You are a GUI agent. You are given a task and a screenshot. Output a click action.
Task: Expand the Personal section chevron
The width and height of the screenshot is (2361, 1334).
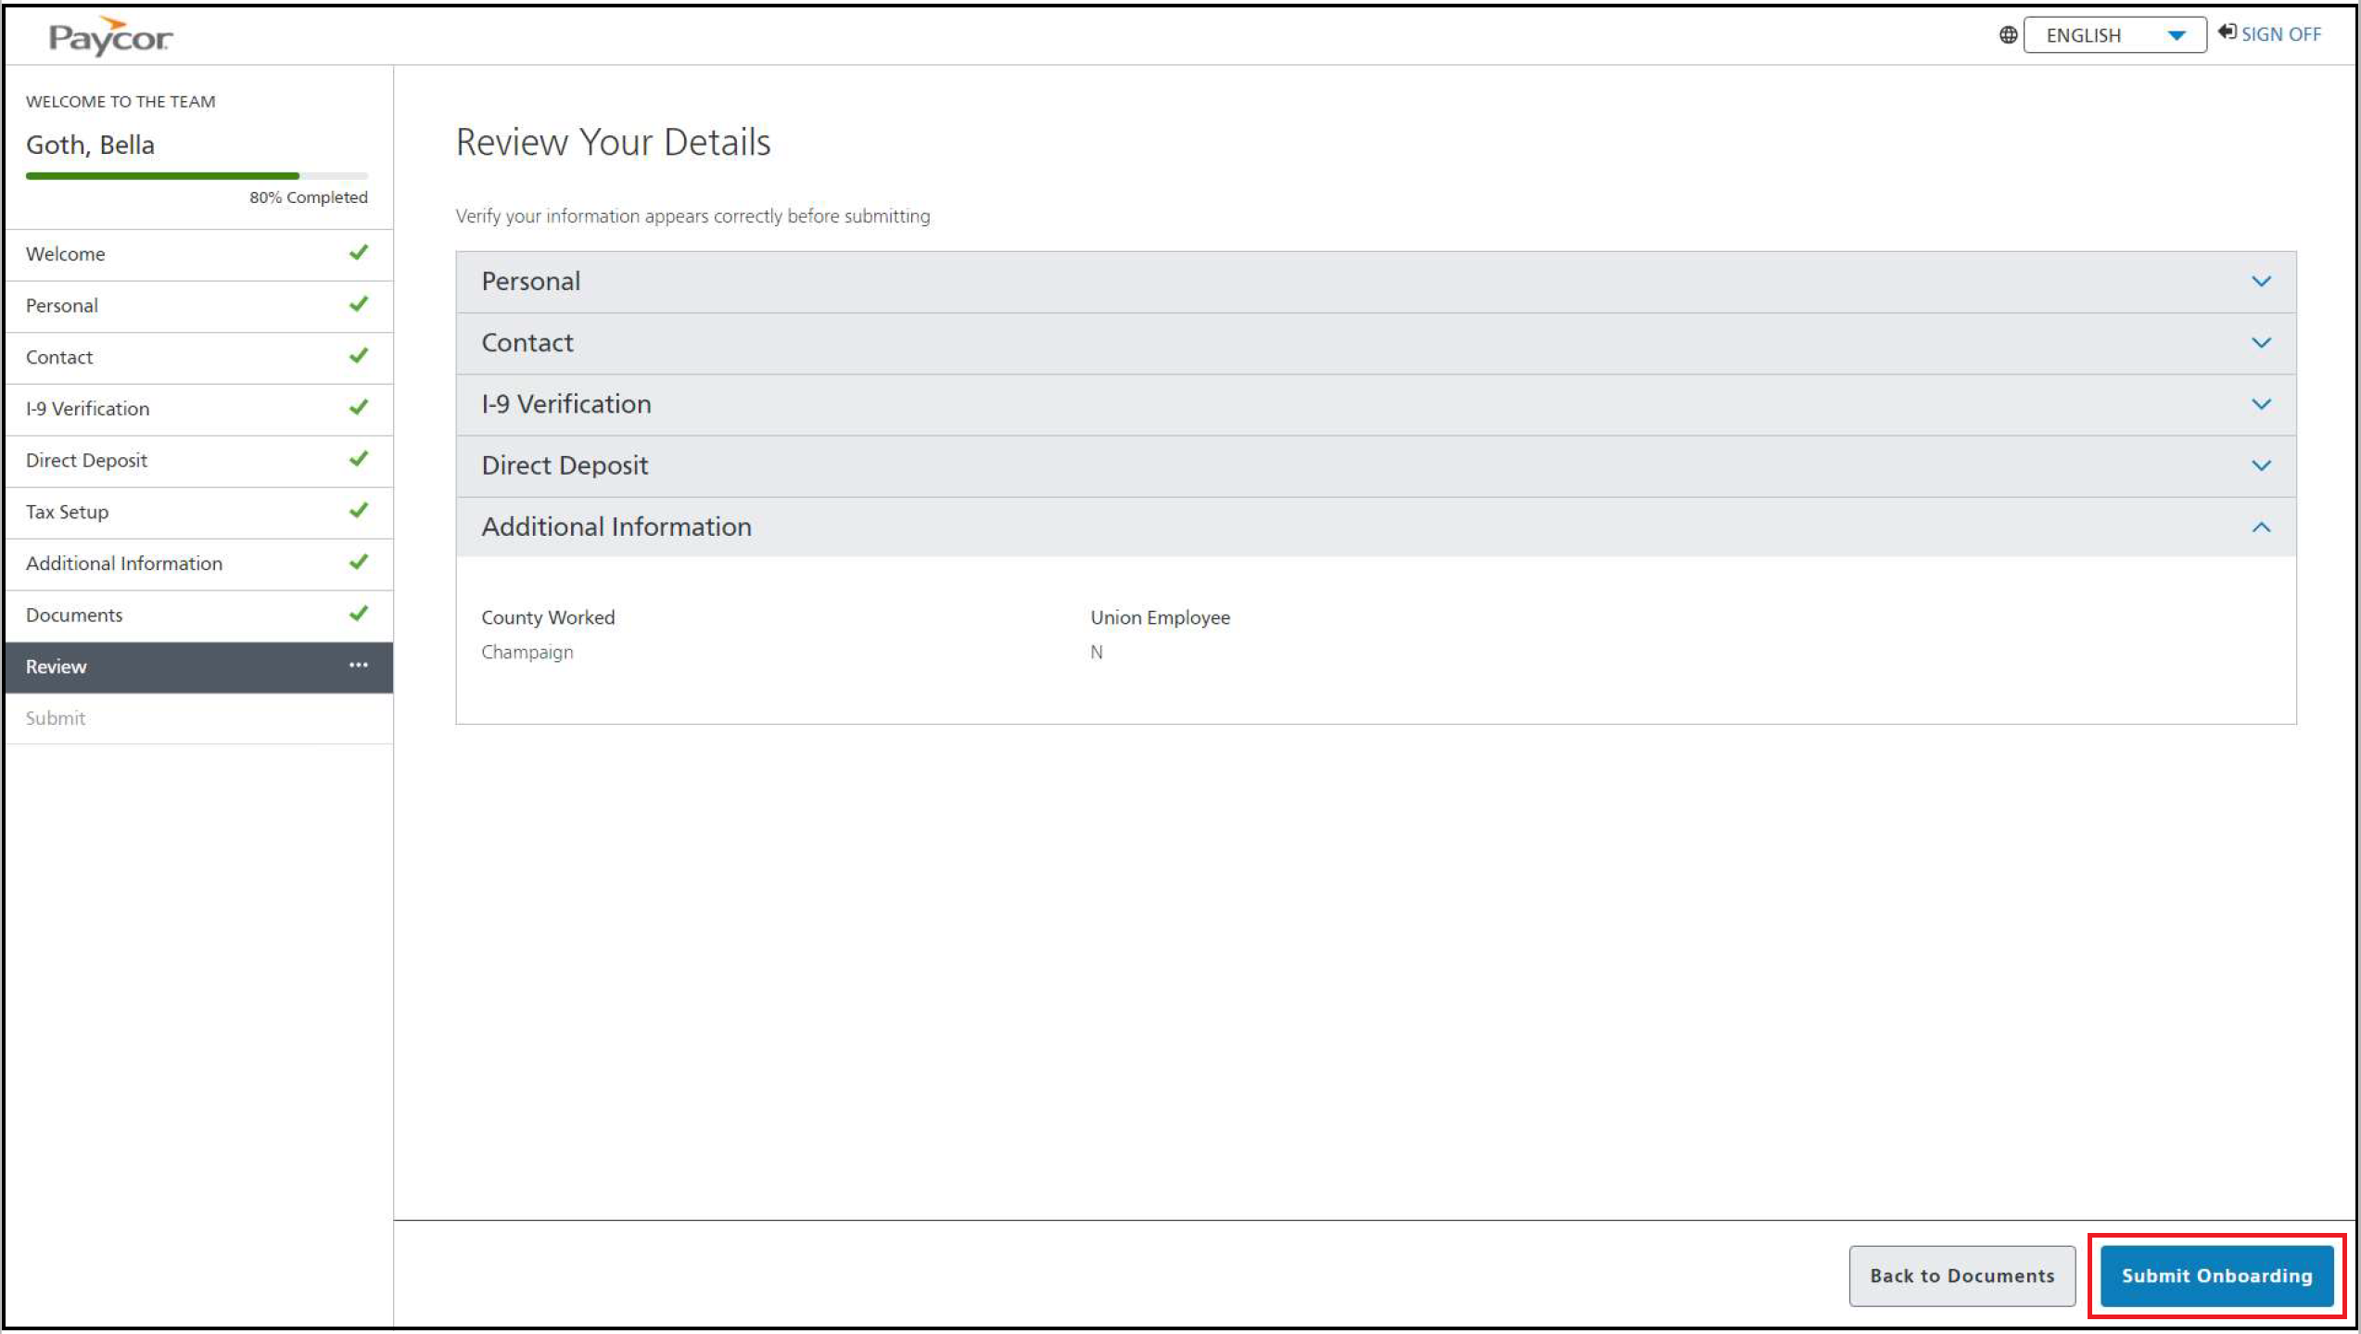point(2261,282)
